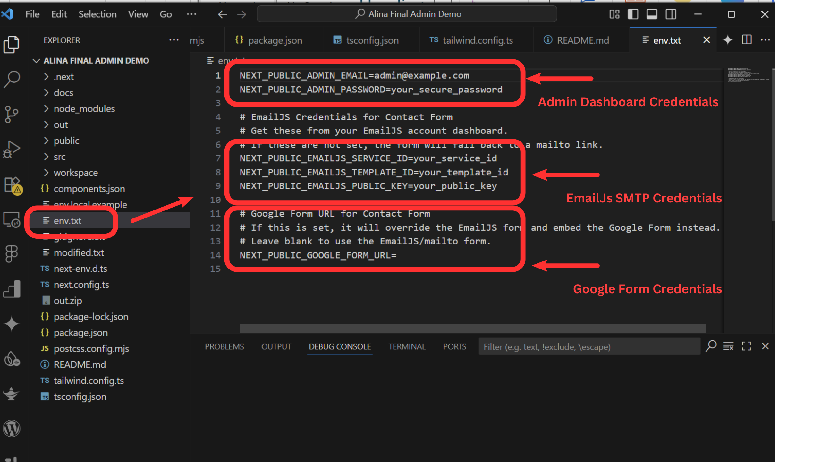Open the Extensions view icon
This screenshot has height=462, width=821.
[12, 186]
